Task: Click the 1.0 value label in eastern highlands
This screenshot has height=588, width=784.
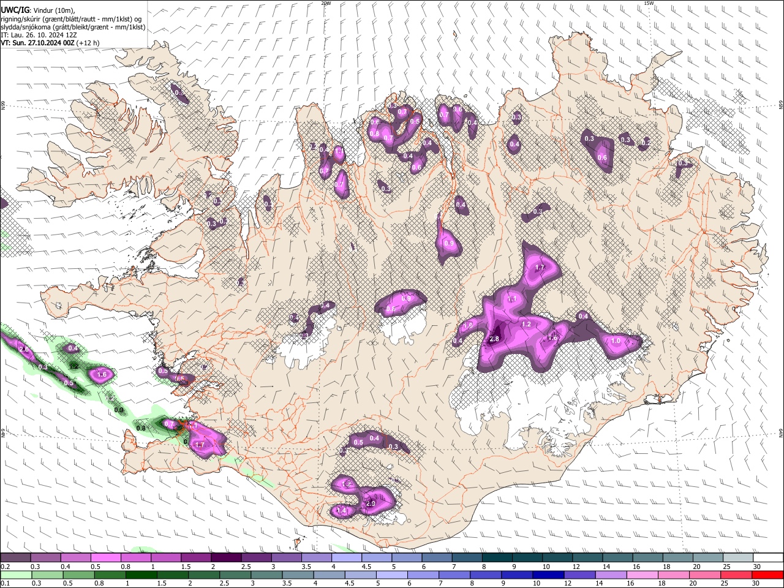Action: tap(616, 341)
